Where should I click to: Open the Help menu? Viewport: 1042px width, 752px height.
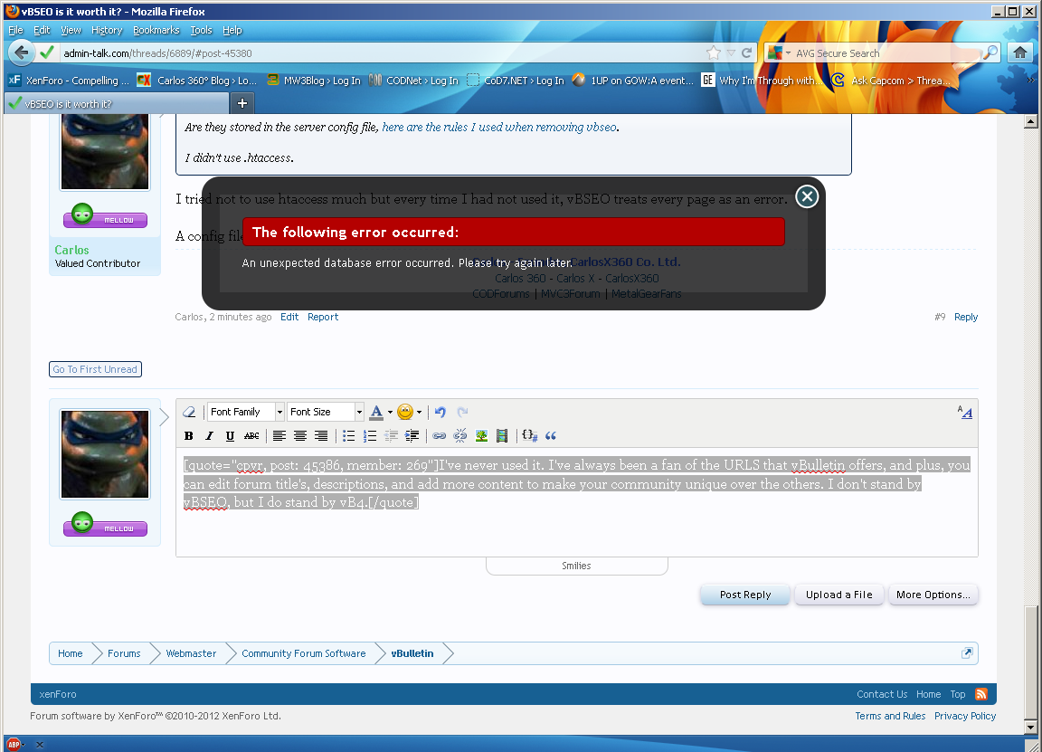click(x=232, y=30)
